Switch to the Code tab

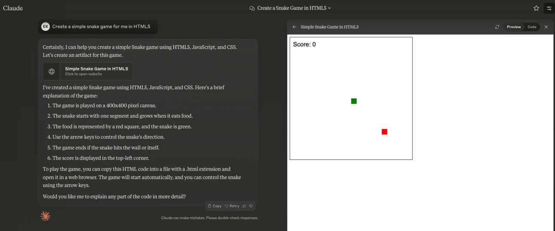pos(532,27)
